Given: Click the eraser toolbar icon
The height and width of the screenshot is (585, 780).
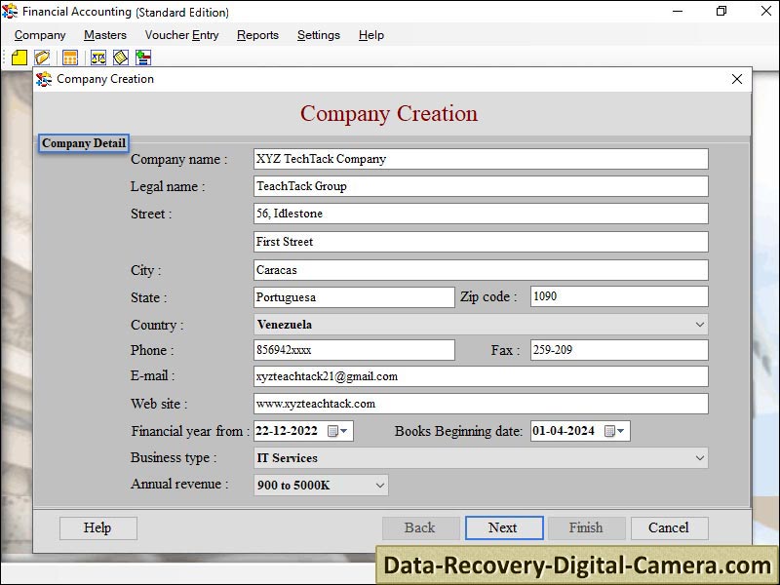Looking at the screenshot, I should point(119,58).
